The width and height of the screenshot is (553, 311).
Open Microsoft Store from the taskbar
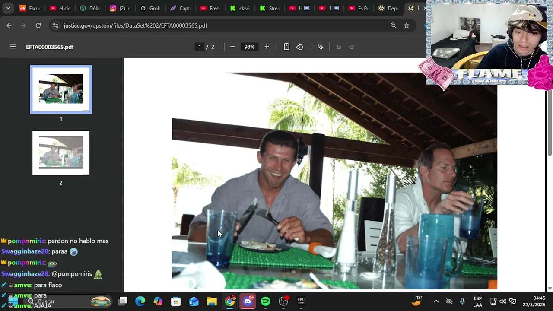point(176,301)
